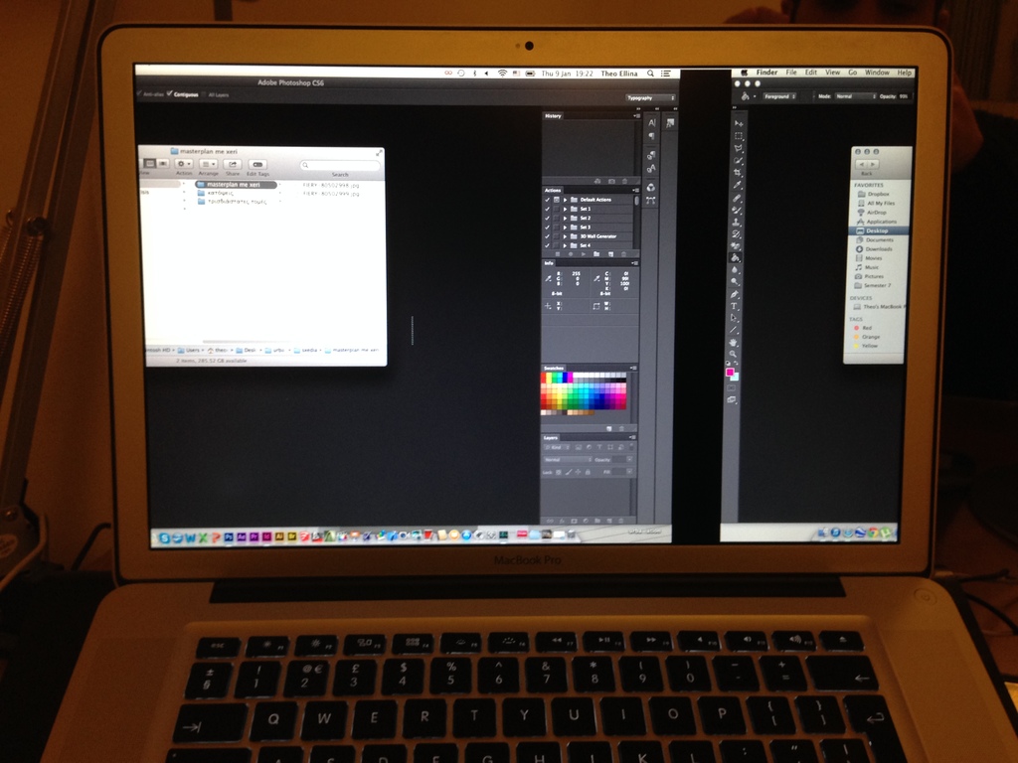This screenshot has width=1018, height=763.
Task: Click the Share button in Finder
Action: [x=233, y=164]
